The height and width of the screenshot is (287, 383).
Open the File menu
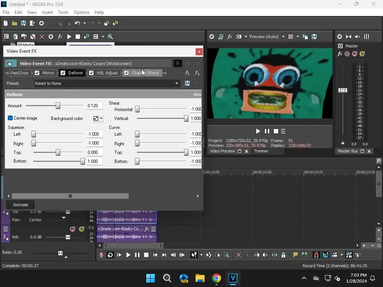click(6, 12)
